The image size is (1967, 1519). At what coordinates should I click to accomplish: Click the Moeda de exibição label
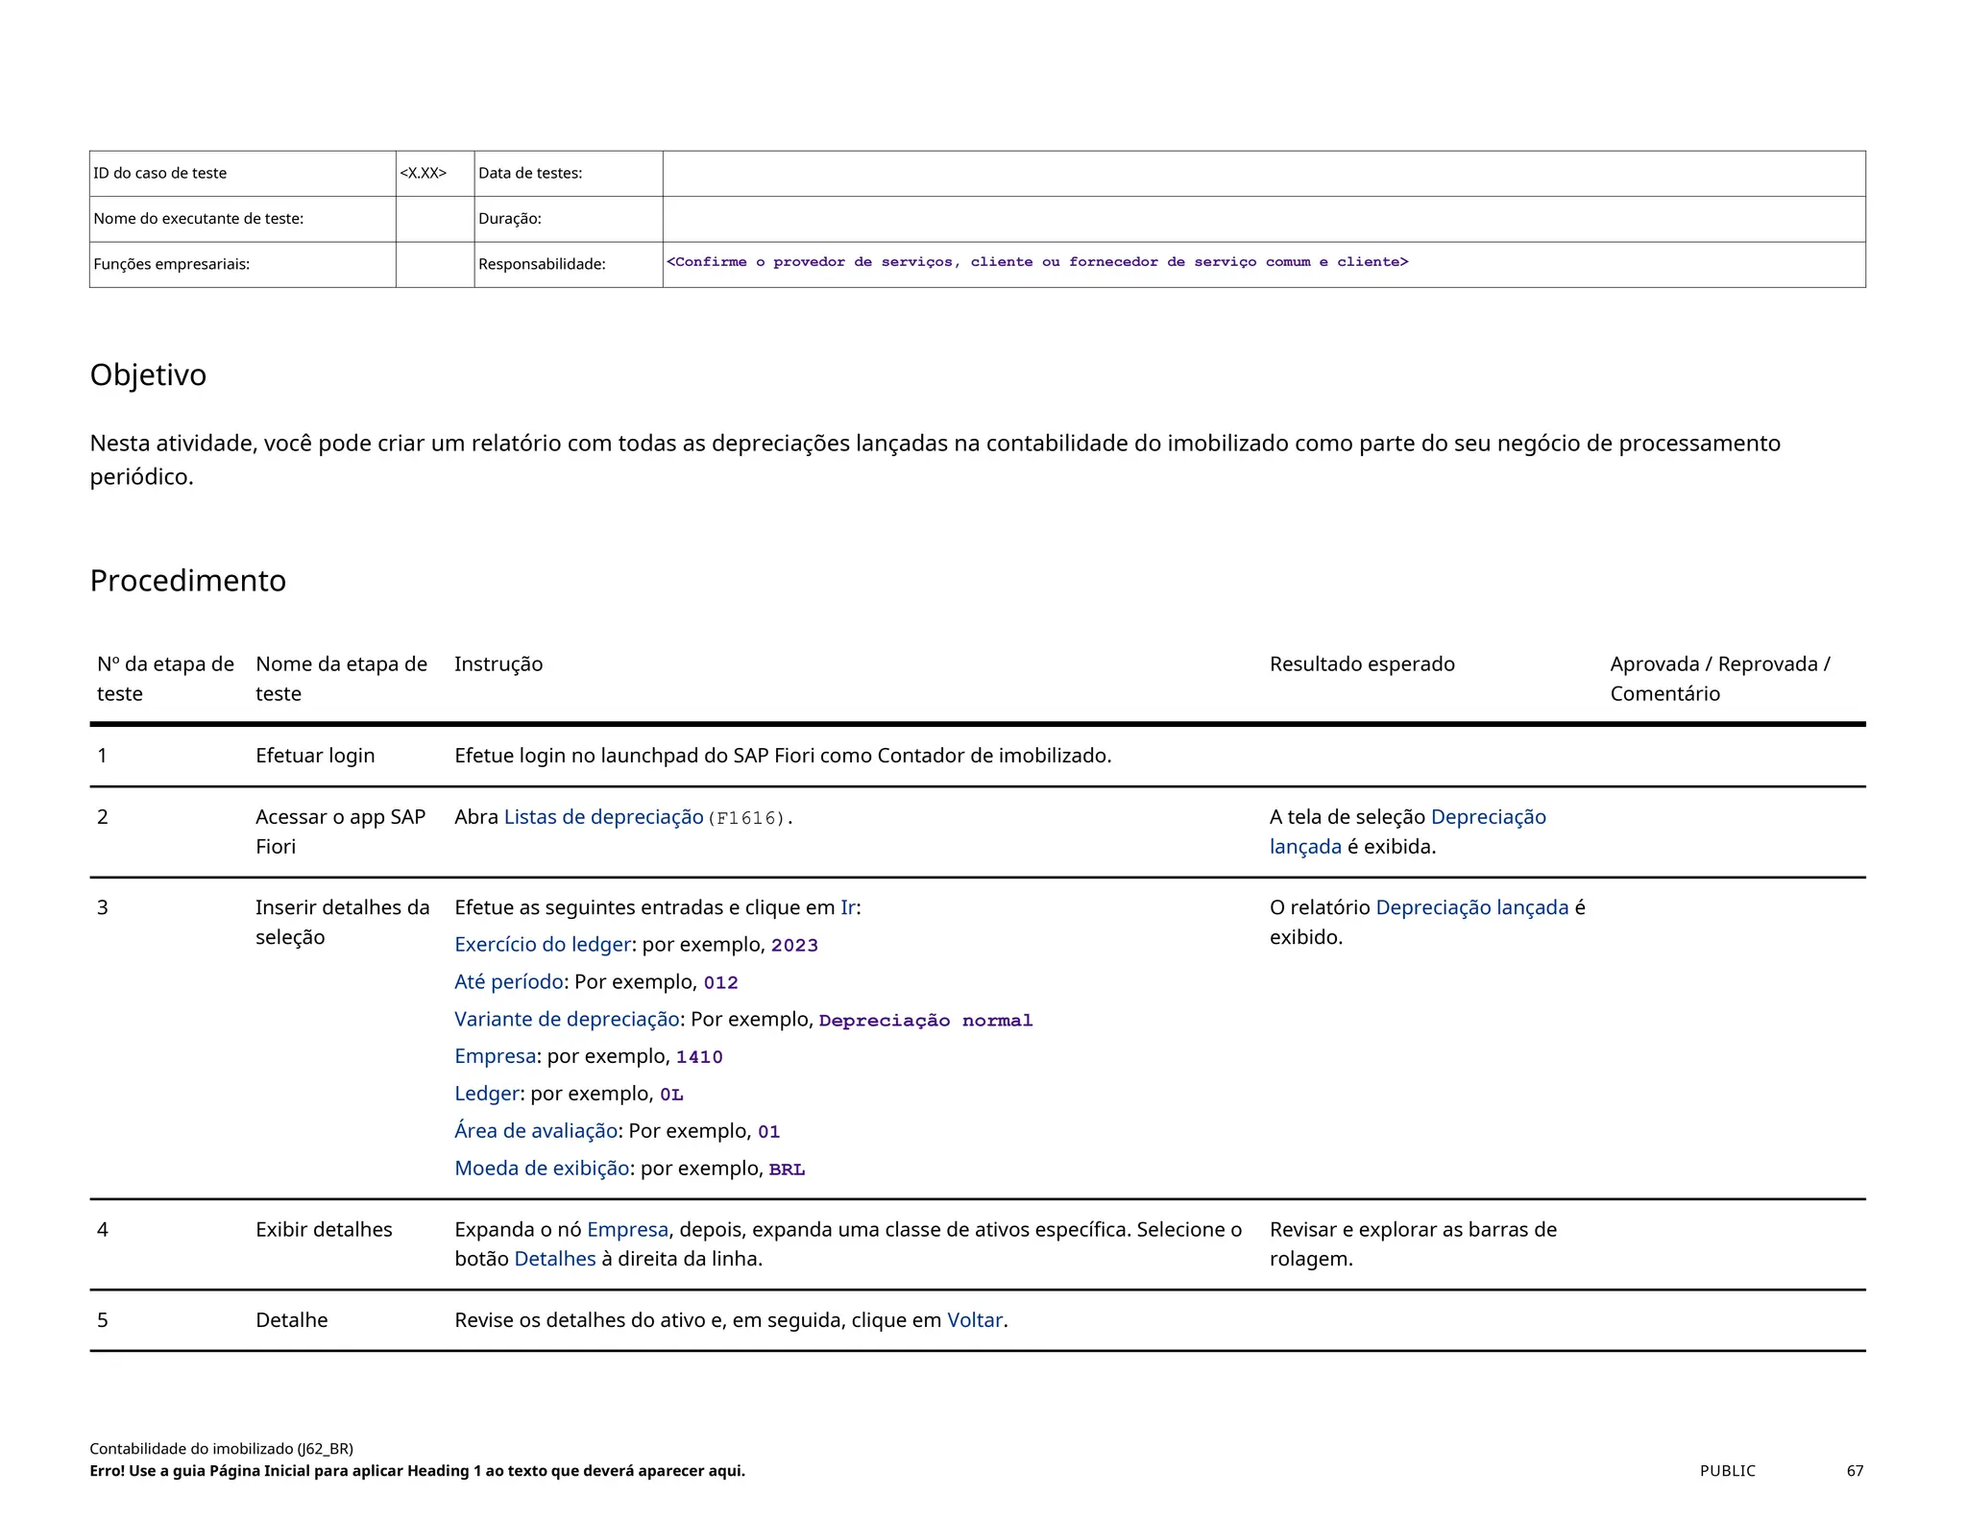click(x=541, y=1169)
